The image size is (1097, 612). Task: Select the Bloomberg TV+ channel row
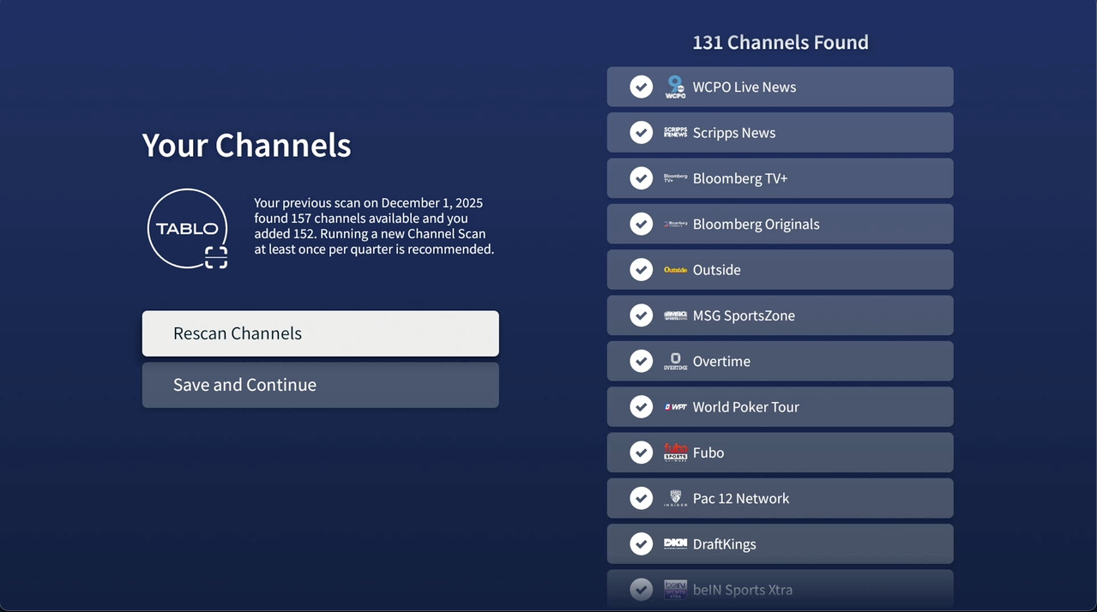pyautogui.click(x=780, y=177)
